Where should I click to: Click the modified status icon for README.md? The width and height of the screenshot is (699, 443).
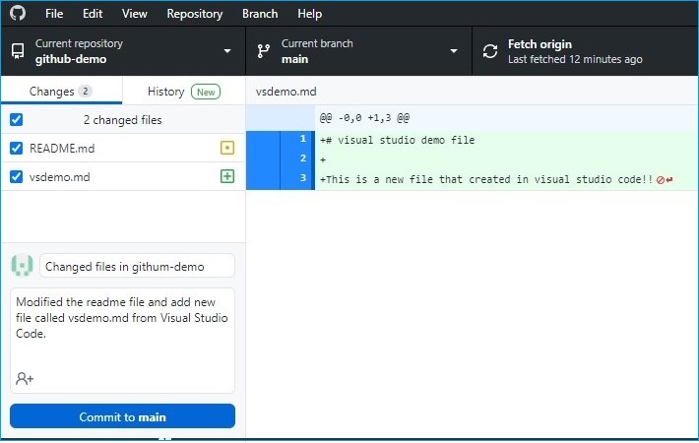tap(227, 149)
